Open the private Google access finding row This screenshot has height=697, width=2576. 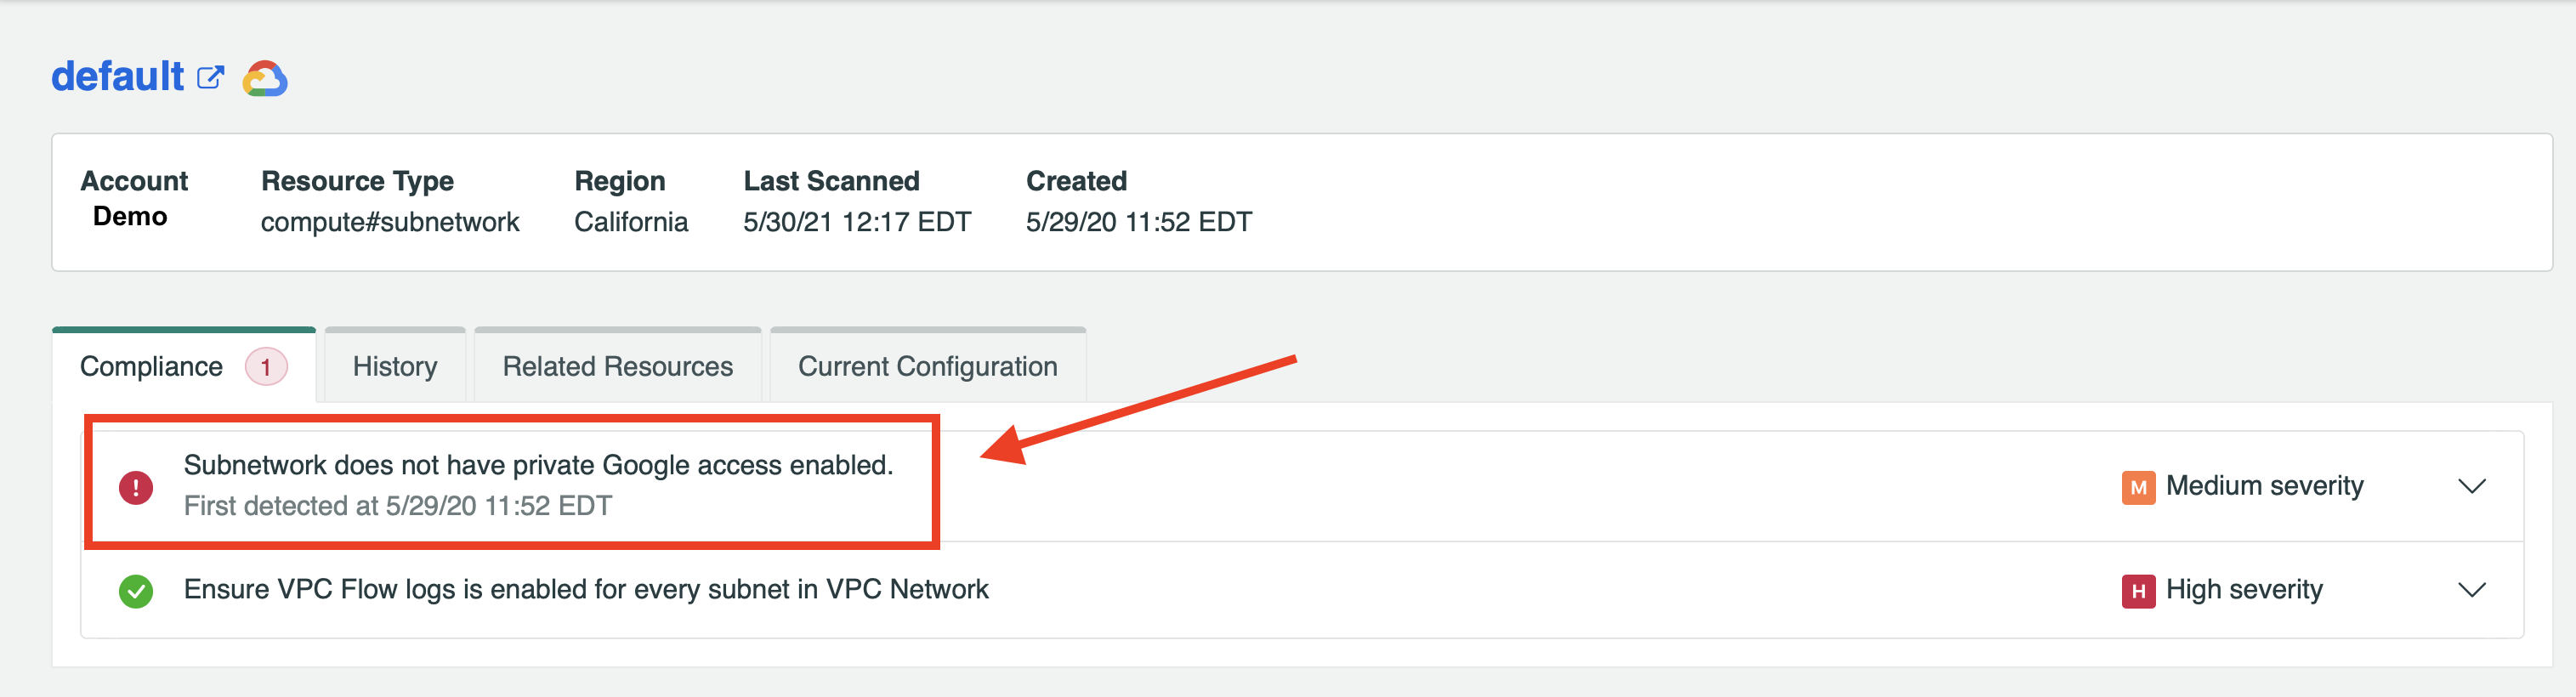pyautogui.click(x=1302, y=486)
